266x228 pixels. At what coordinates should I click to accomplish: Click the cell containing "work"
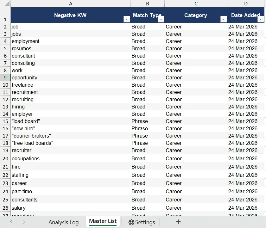point(71,70)
